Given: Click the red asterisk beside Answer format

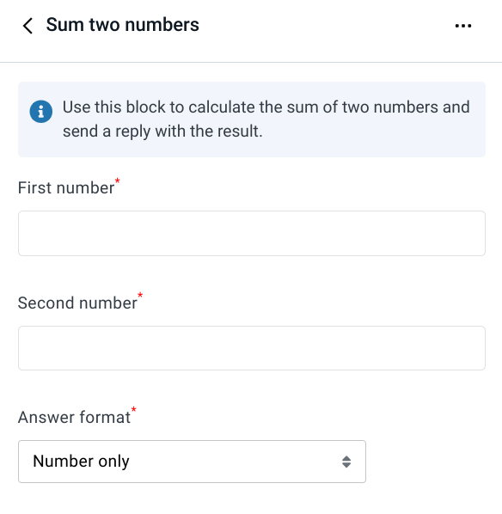Looking at the screenshot, I should [x=133, y=410].
